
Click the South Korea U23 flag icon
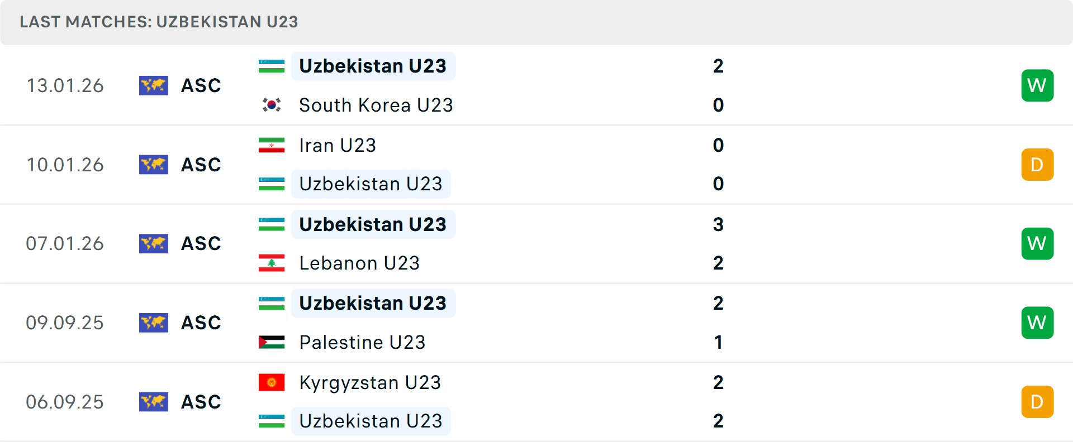pos(272,105)
